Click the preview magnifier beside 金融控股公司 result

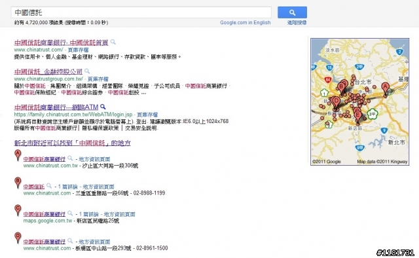pos(87,71)
